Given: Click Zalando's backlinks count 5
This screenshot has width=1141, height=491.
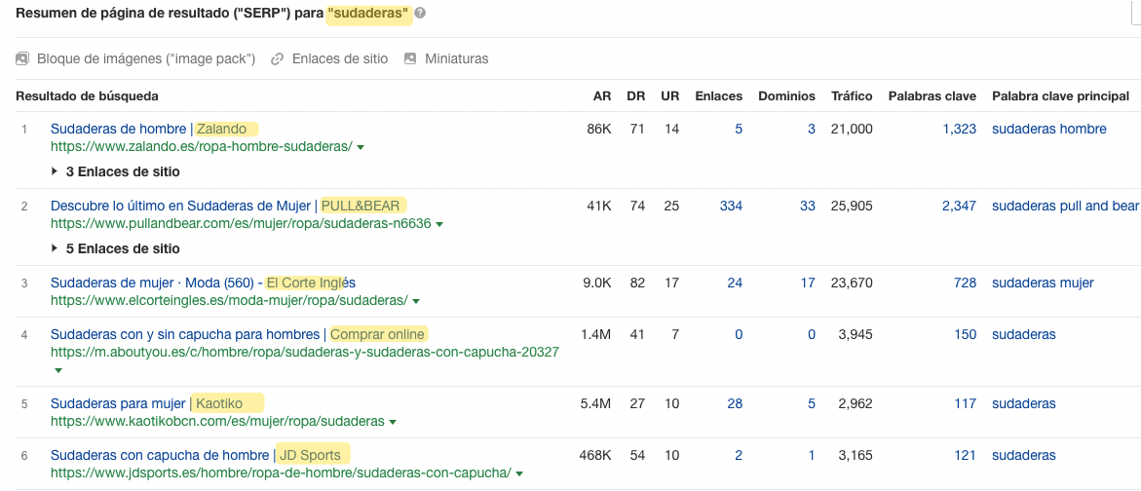Looking at the screenshot, I should click(x=739, y=130).
